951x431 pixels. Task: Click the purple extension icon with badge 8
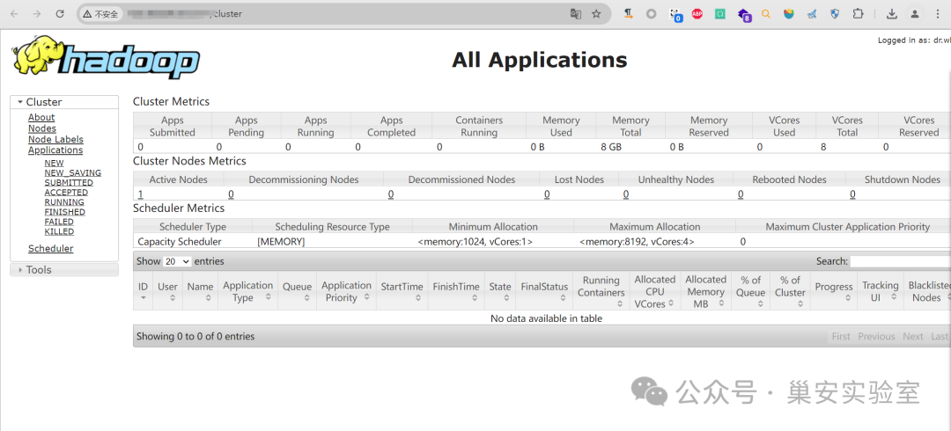(x=743, y=15)
